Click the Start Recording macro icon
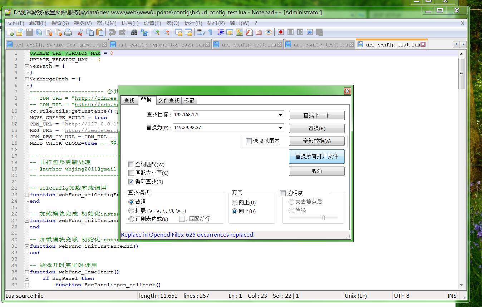The width and height of the screenshot is (482, 307). [281, 32]
